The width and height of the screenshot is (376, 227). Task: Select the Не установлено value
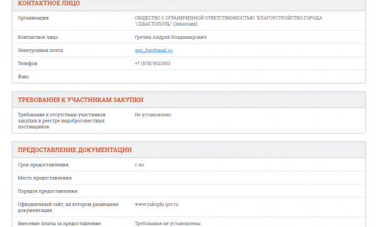153,114
